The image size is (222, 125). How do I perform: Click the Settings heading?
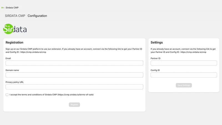157,42
